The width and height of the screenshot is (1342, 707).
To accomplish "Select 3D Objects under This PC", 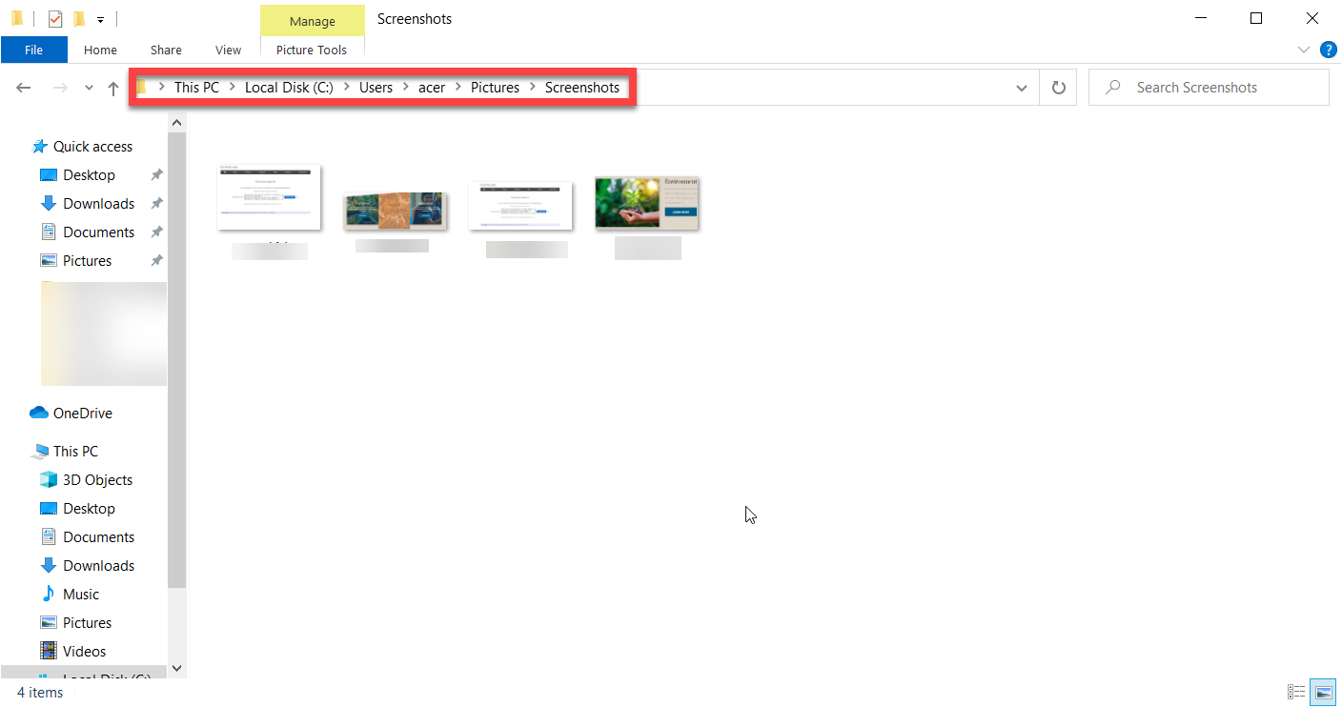I will point(97,479).
